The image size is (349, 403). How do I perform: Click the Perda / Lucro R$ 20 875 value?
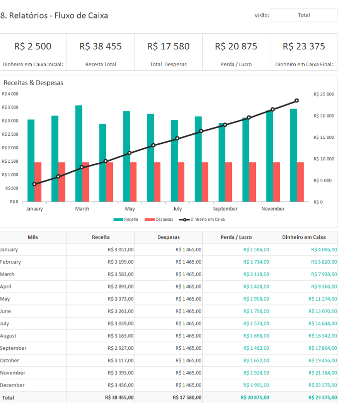tap(236, 46)
